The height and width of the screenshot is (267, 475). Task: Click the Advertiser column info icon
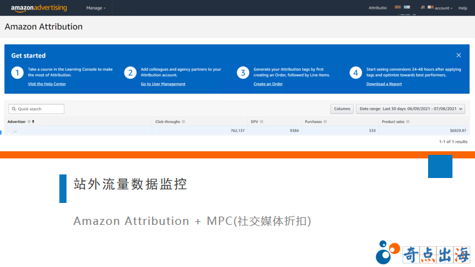click(28, 122)
